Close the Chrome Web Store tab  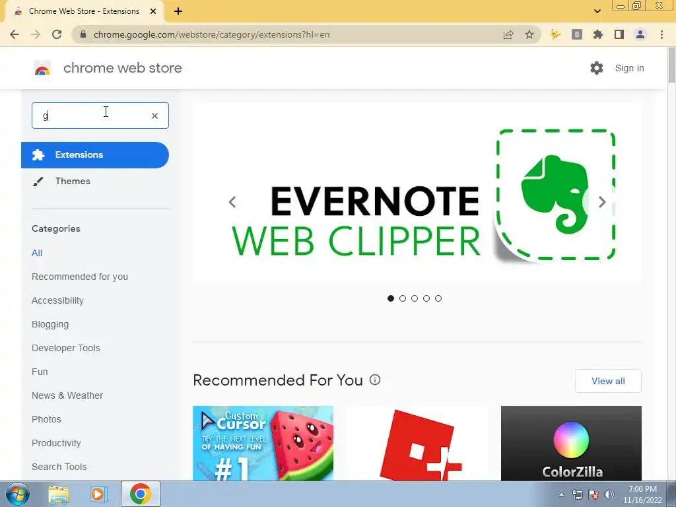click(x=153, y=11)
